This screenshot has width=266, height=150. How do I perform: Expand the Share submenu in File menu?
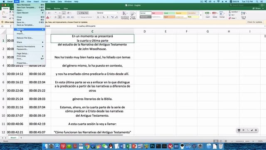(x=30, y=42)
